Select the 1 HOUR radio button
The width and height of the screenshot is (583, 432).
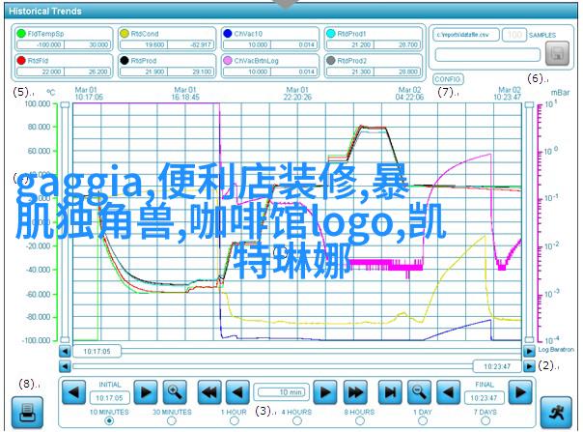pyautogui.click(x=235, y=420)
